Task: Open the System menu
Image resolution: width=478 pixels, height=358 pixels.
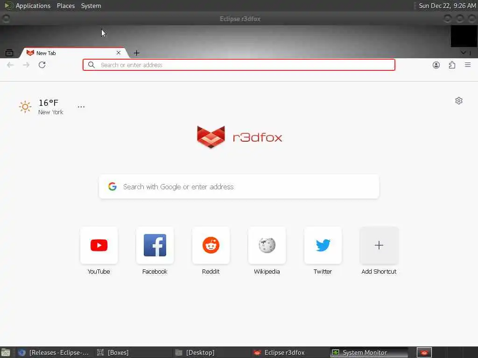Action: (x=91, y=6)
